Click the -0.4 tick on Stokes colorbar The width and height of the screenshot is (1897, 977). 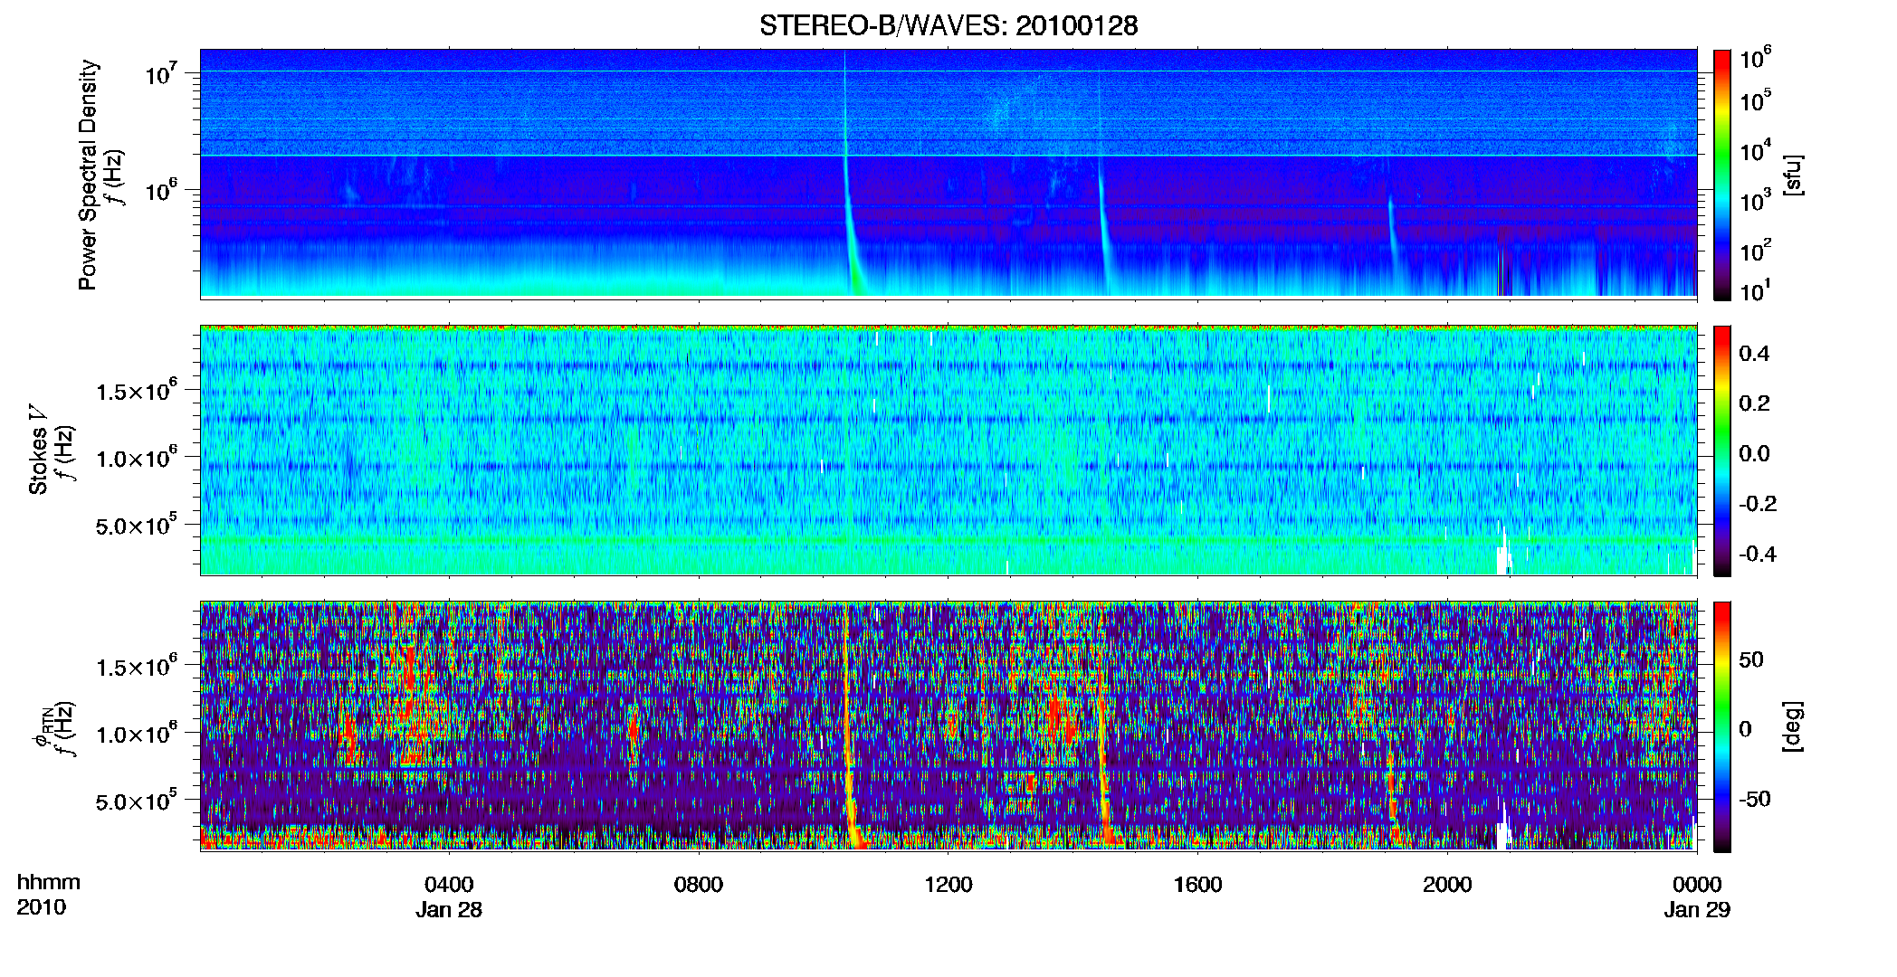1758,554
